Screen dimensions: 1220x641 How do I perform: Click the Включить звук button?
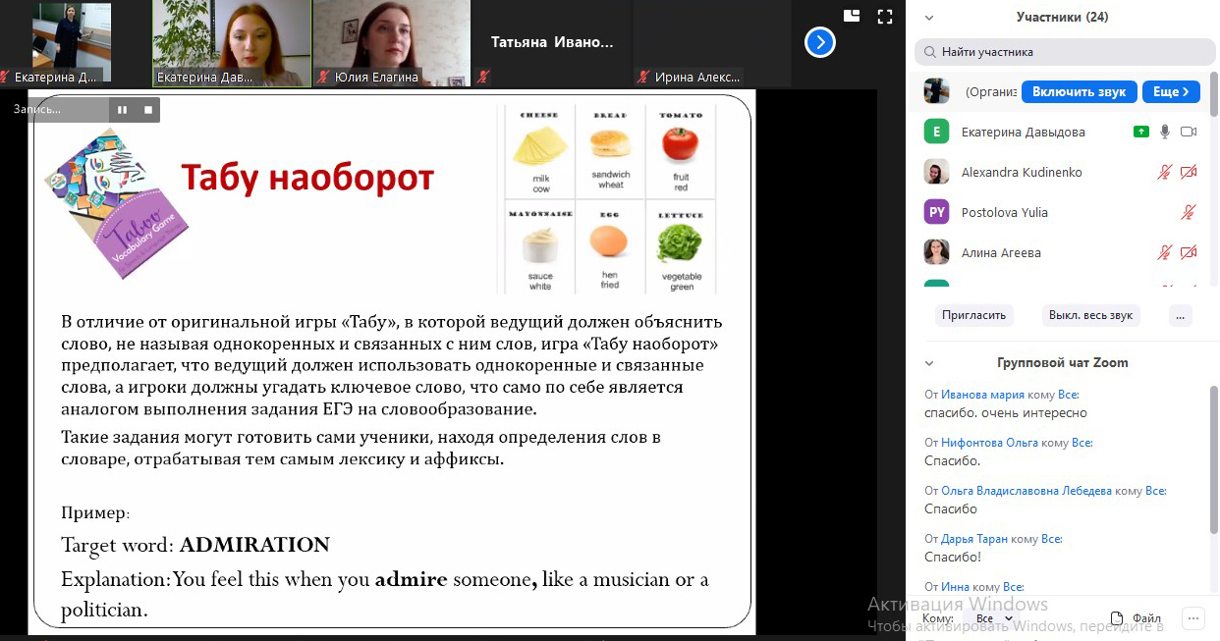pyautogui.click(x=1080, y=91)
